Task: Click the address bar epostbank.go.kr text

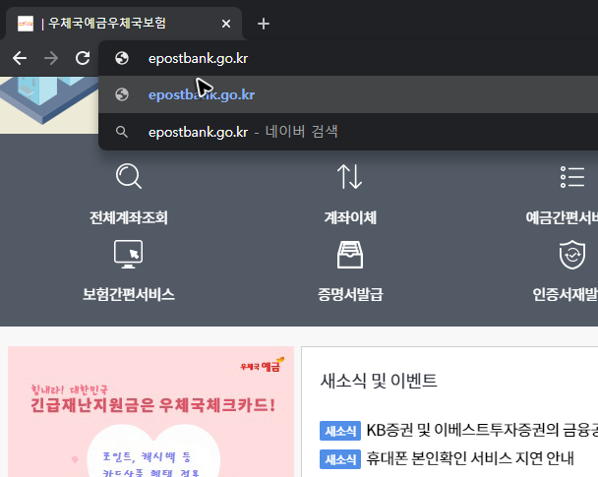Action: [x=198, y=58]
